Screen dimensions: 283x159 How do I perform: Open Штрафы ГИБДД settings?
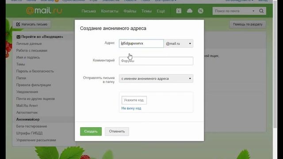pos(29,133)
